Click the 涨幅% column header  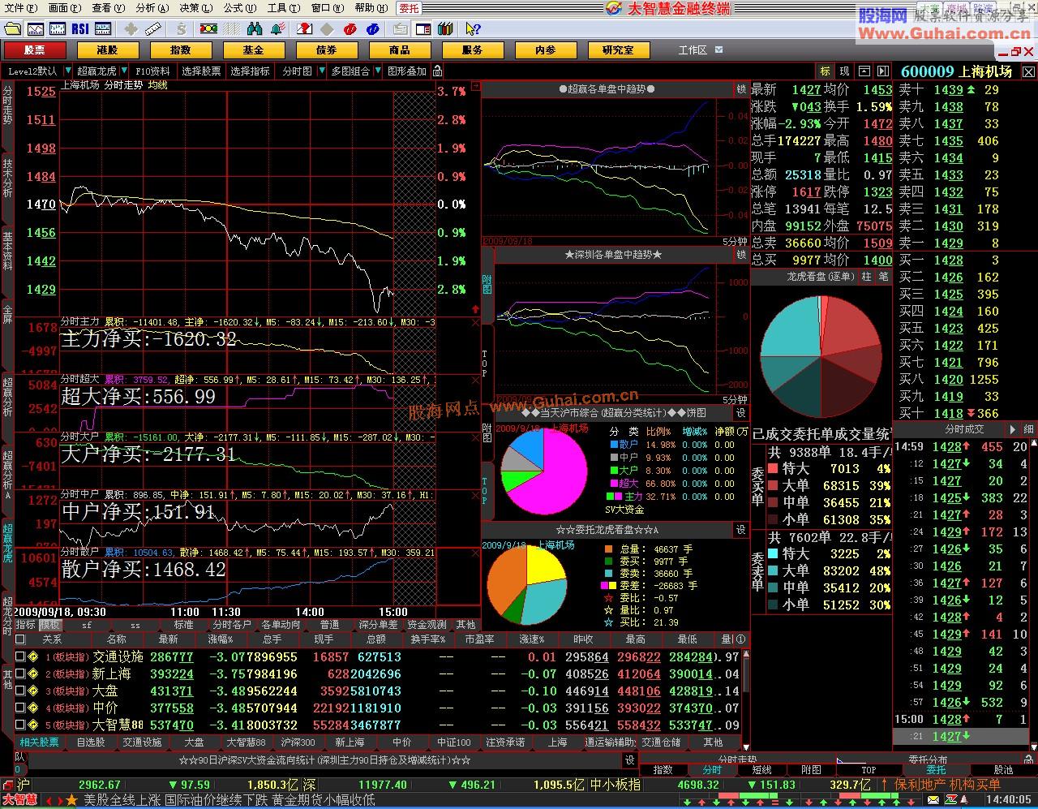click(x=220, y=639)
